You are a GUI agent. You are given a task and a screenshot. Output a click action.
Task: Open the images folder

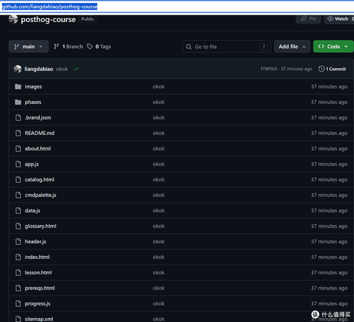coord(33,87)
